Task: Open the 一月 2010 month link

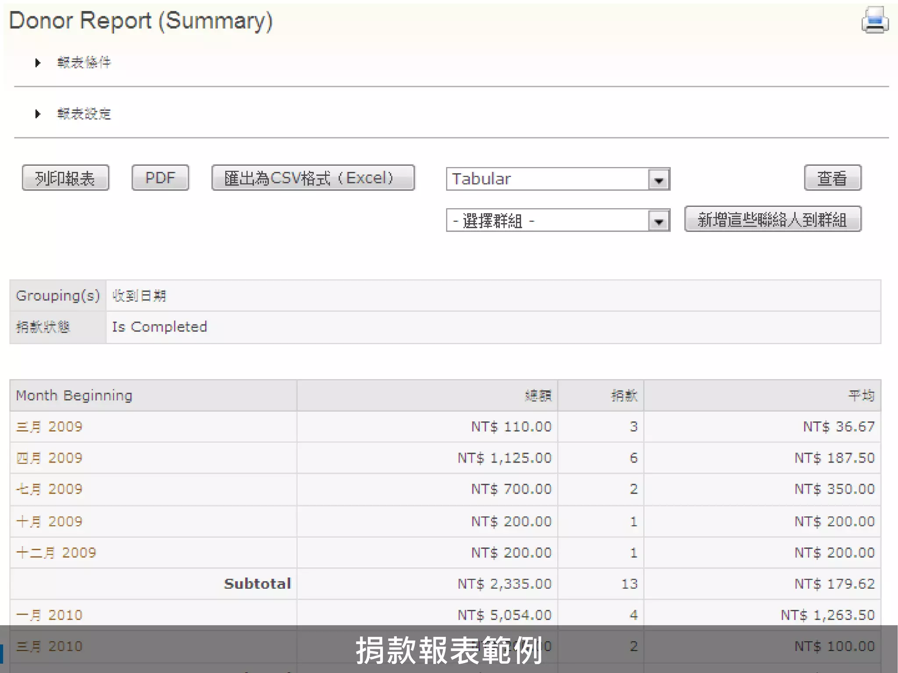Action: coord(49,615)
